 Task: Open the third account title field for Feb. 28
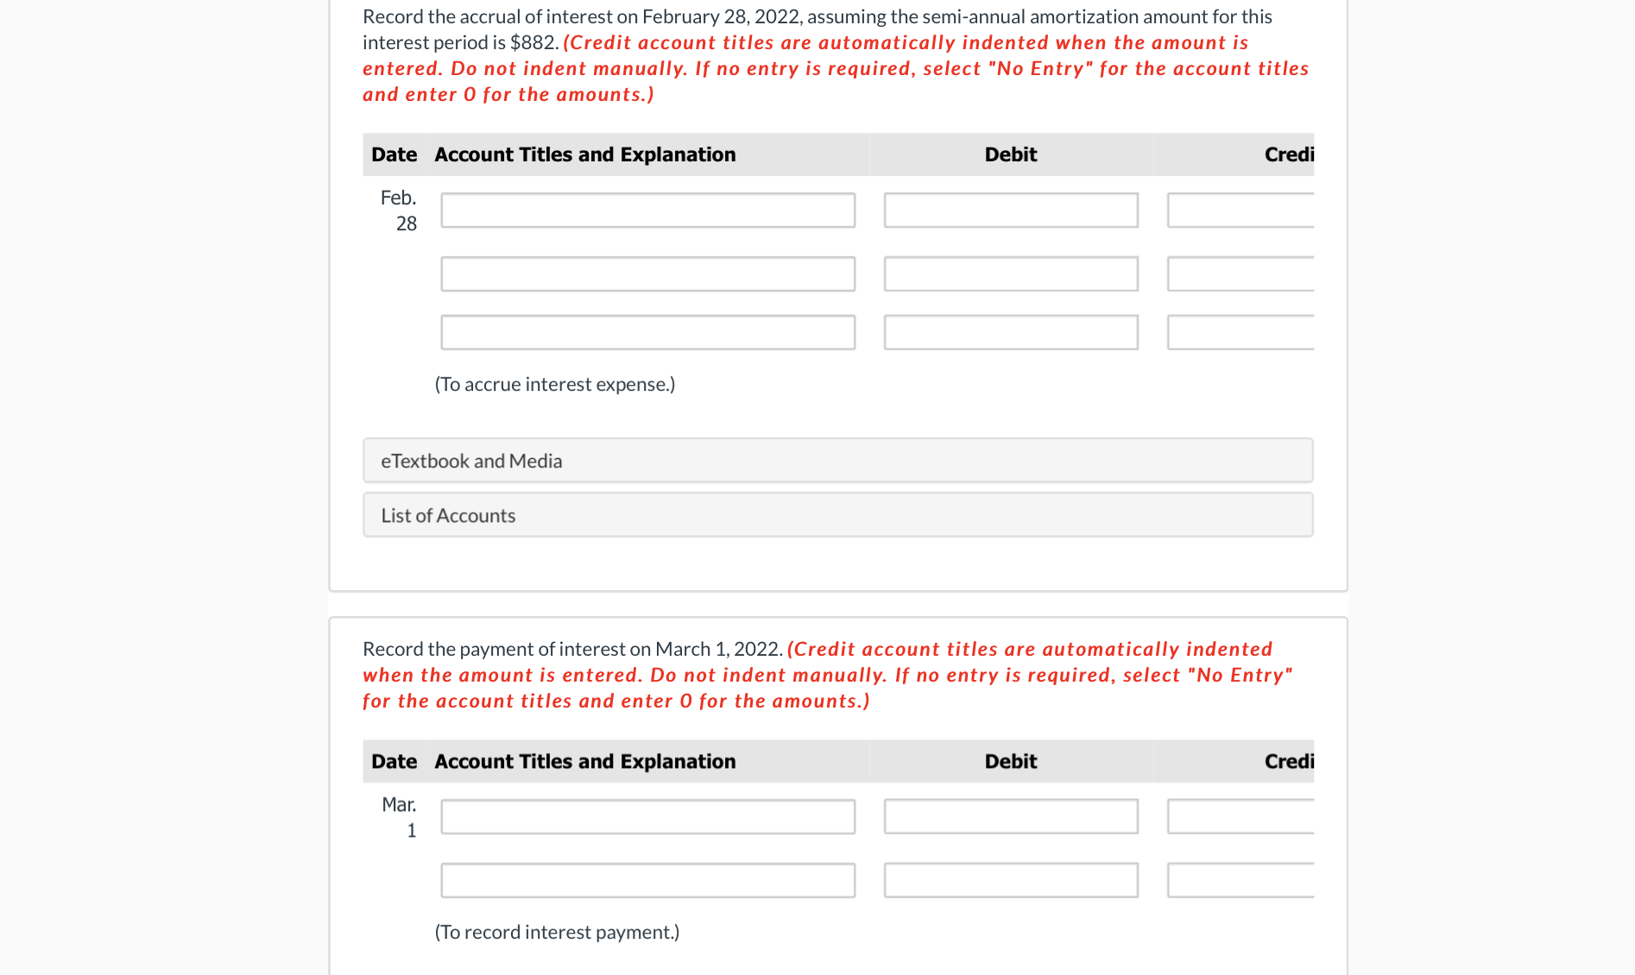[647, 331]
